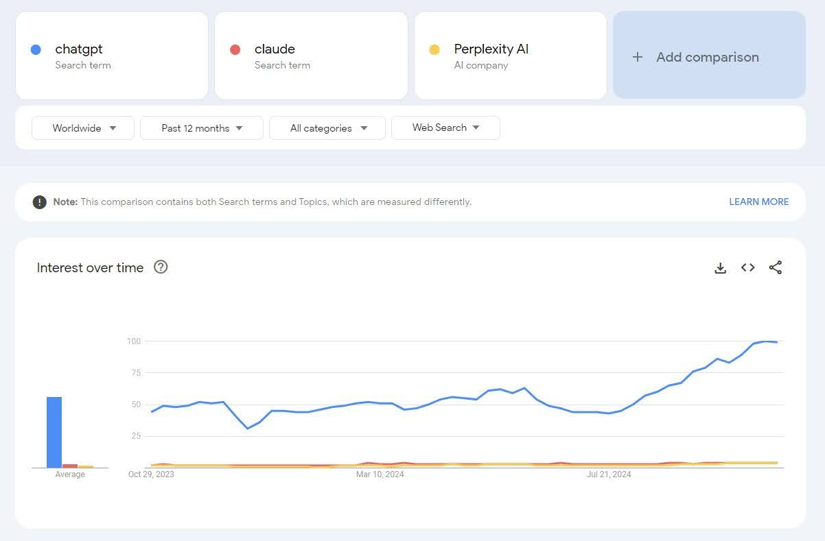Open the Web Search type dropdown

pyautogui.click(x=445, y=128)
